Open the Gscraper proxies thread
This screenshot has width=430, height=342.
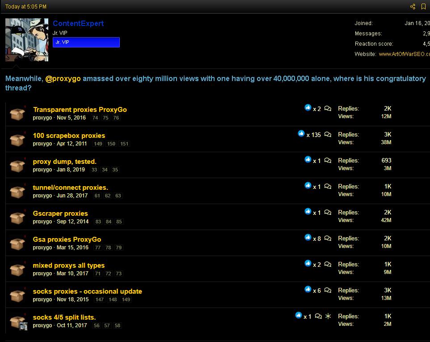point(60,214)
